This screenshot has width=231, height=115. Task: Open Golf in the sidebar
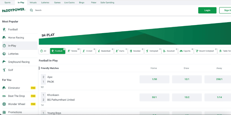coord(20,70)
